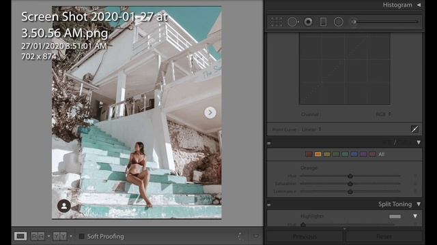Enable the Soft Proofing checkbox
437x245 pixels.
(82, 236)
